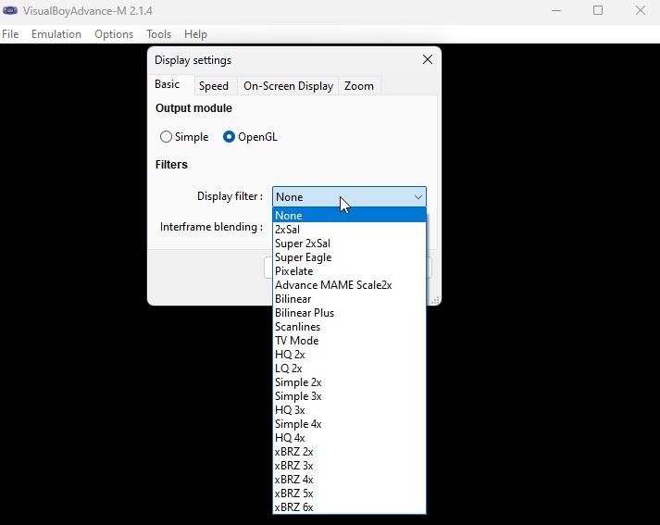Choose the Advance MAME Scale2x filter

click(349, 284)
